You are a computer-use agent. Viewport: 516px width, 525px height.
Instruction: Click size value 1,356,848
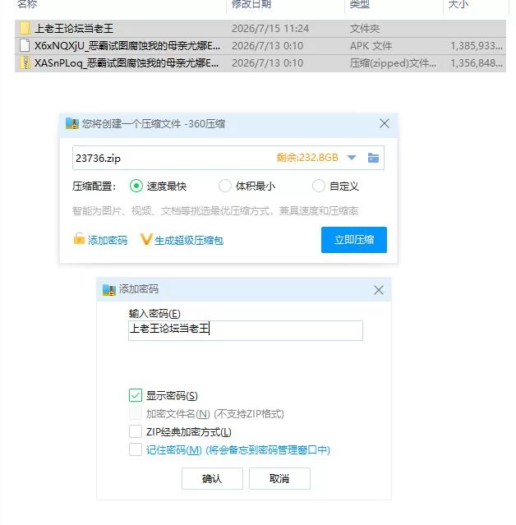click(x=477, y=63)
